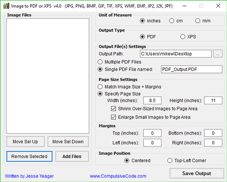
Task: Click the Bottom margin input field
Action: [x=213, y=133]
